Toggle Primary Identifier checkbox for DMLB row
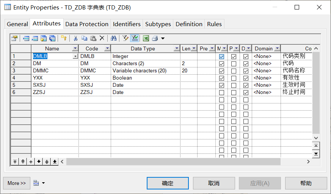331x194 pixels. coord(234,56)
